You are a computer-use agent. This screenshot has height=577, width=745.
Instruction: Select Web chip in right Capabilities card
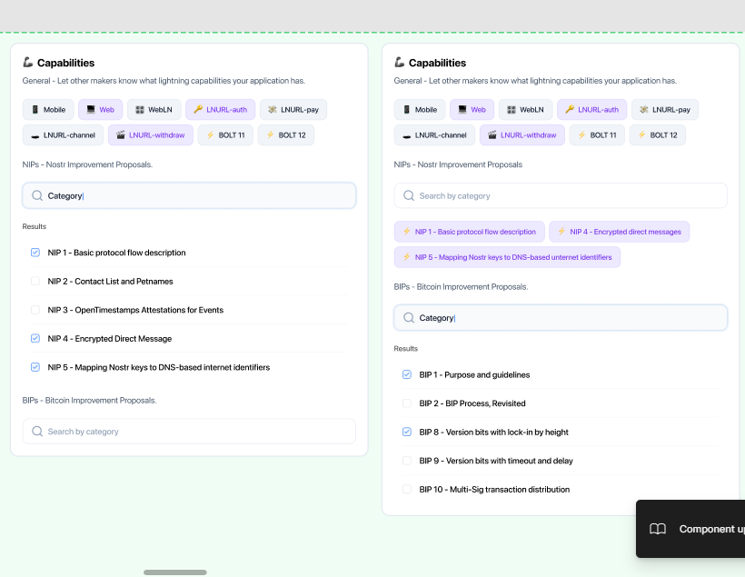[x=472, y=110]
